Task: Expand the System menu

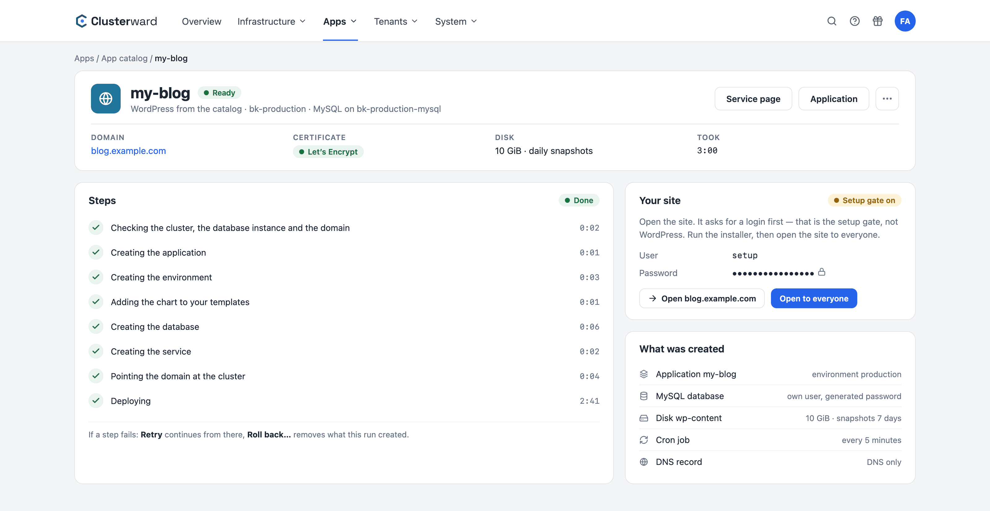Action: tap(456, 22)
